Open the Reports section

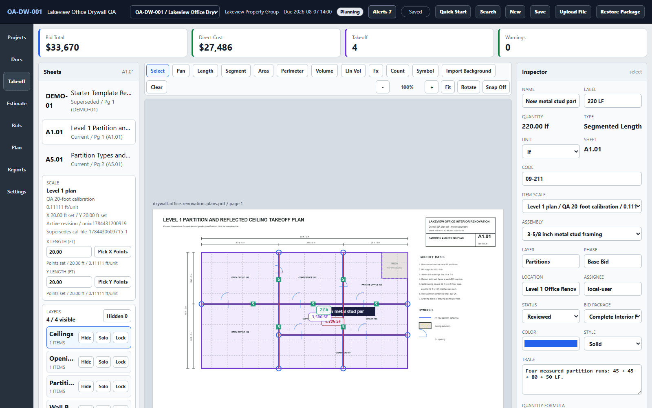pyautogui.click(x=17, y=170)
